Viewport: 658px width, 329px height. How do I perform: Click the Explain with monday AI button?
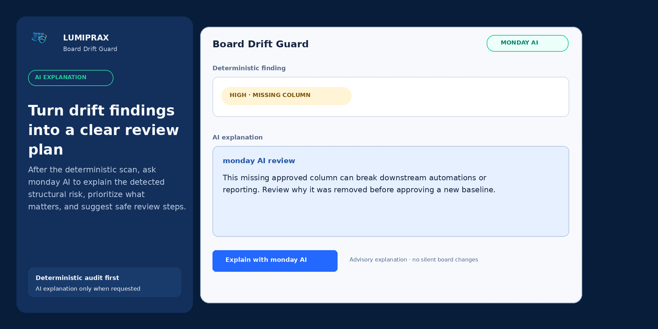275,261
